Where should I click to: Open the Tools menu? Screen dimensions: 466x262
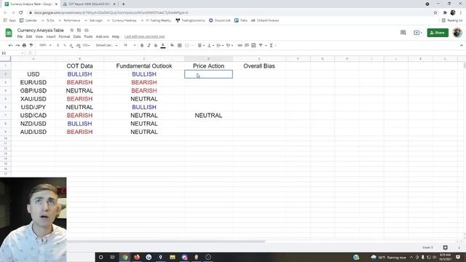(88, 36)
